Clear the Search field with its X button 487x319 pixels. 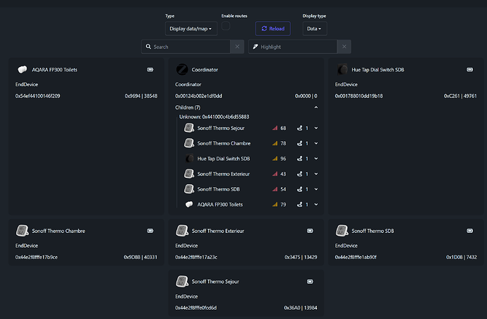click(x=237, y=47)
